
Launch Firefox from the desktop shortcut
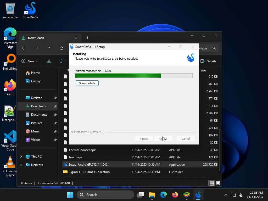[x=10, y=87]
